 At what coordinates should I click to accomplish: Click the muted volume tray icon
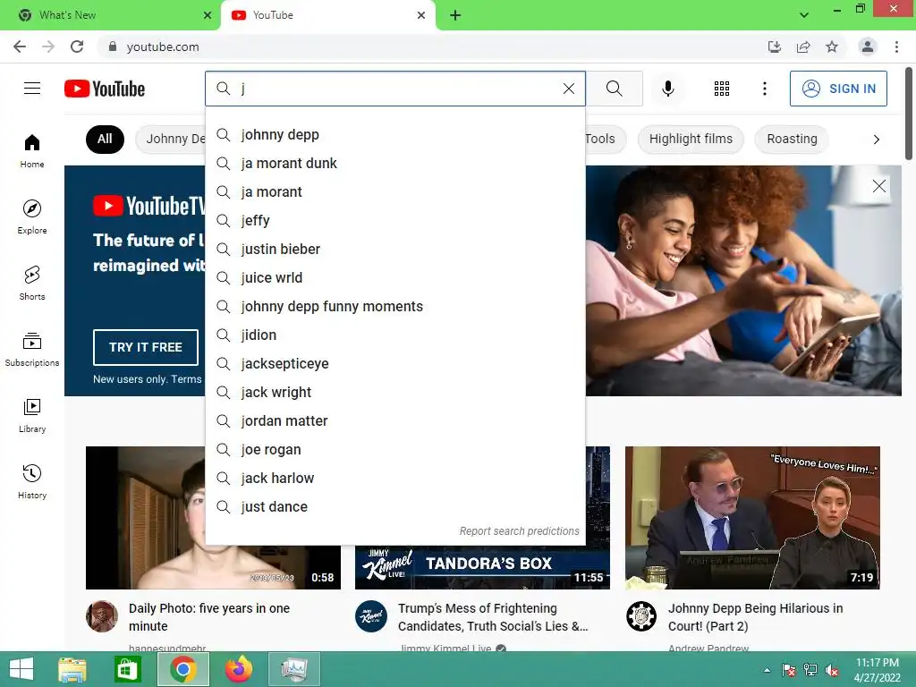[x=832, y=670]
